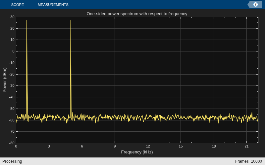Click the Frames=10000 status indicator
Viewport: 265px width, 165px height.
coord(248,161)
